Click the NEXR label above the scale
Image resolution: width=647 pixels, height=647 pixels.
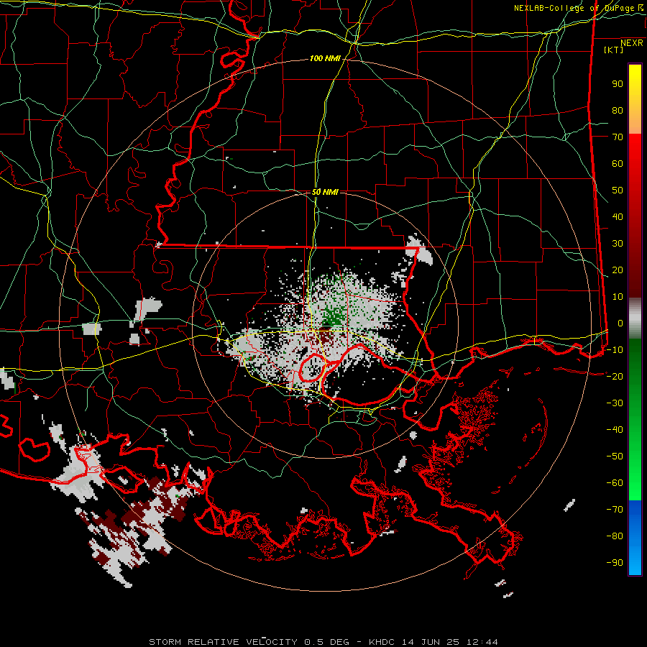[631, 43]
